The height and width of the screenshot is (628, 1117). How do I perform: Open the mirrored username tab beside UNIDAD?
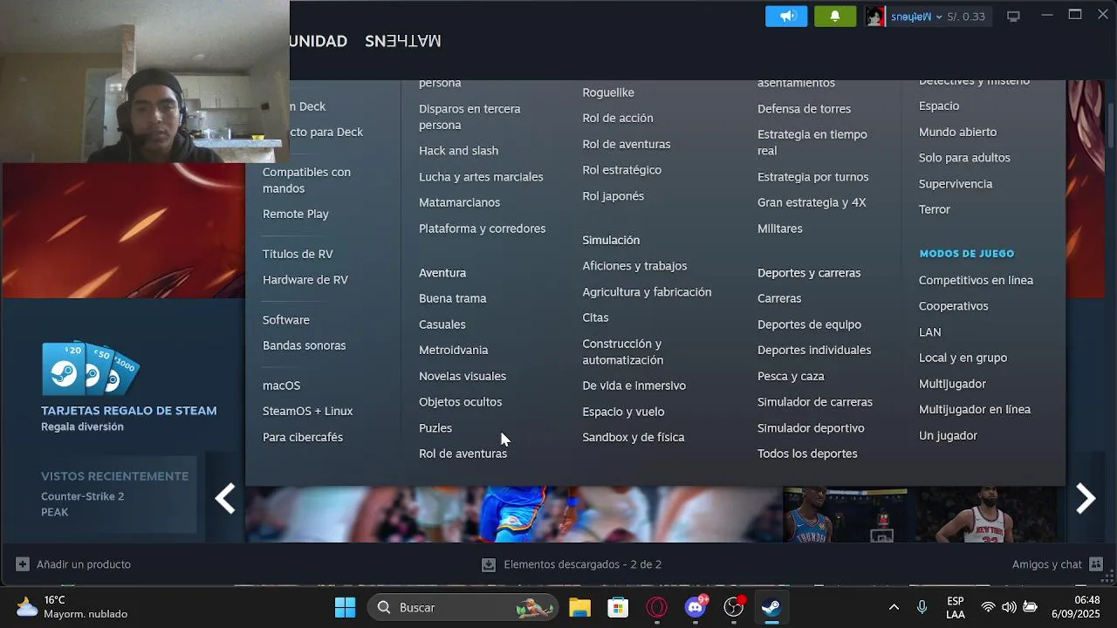tap(403, 41)
